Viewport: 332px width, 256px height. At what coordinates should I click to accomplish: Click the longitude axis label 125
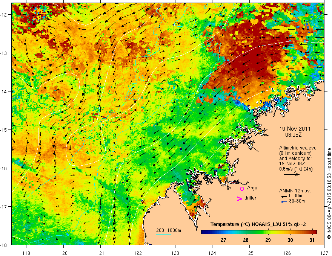pos(250,253)
